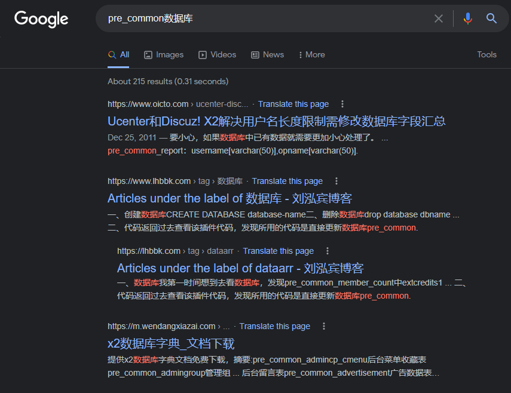This screenshot has width=511, height=393.
Task: Click the https://m.wendangxiazai.com URL breadcrumb
Action: tap(169, 326)
